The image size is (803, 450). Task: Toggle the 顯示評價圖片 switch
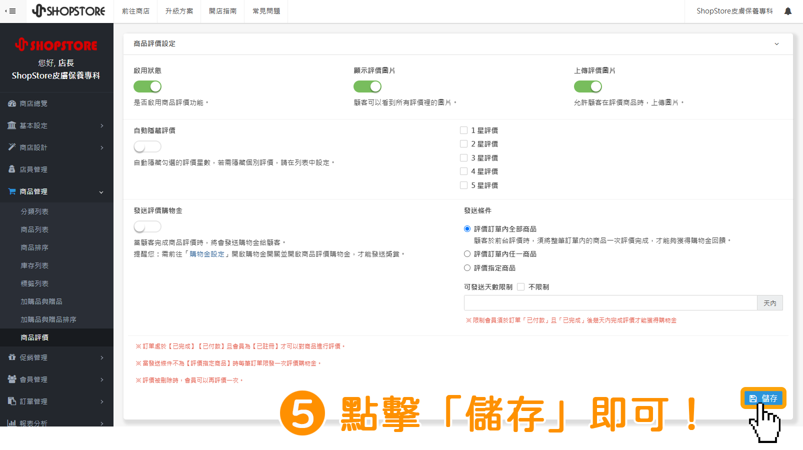coord(367,86)
